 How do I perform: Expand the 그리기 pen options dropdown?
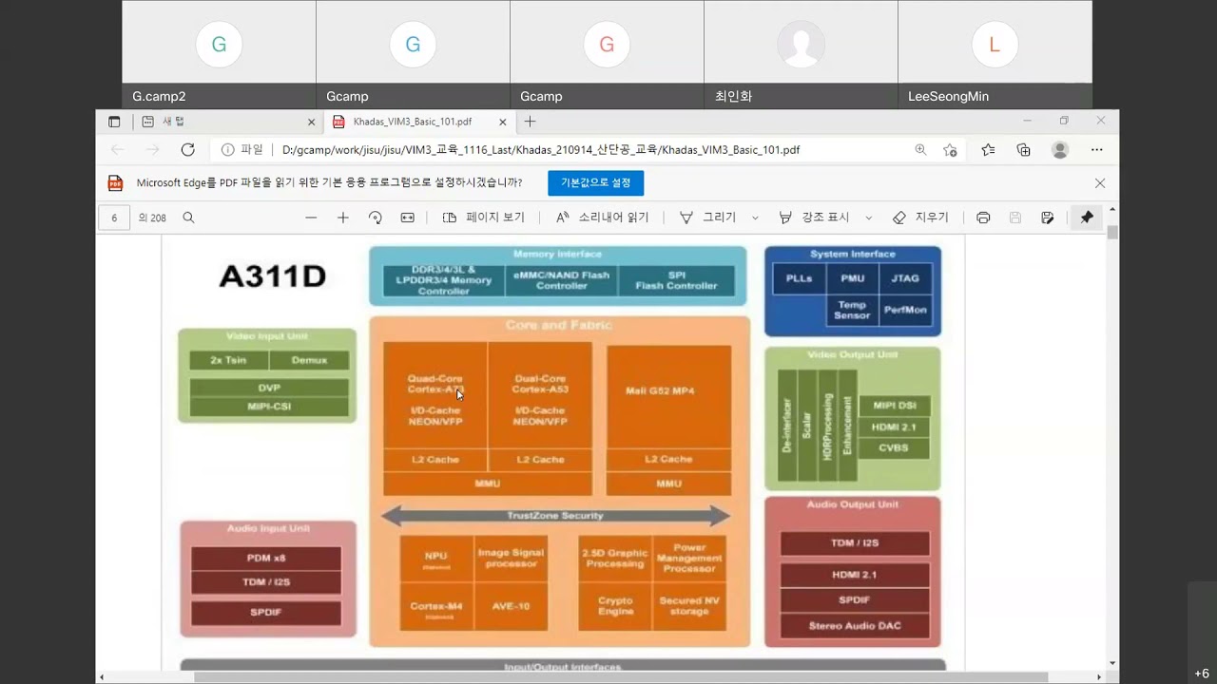click(x=756, y=218)
